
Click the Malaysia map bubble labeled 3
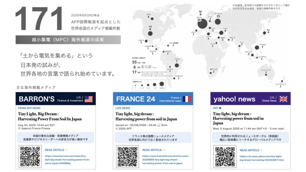252,55
